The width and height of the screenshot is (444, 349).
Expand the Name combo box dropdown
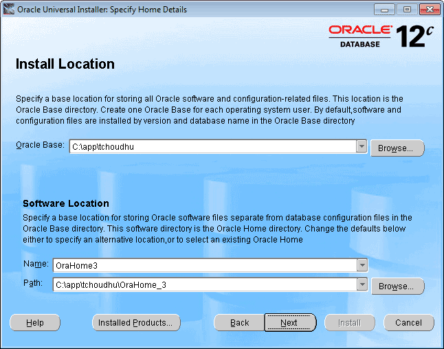362,265
